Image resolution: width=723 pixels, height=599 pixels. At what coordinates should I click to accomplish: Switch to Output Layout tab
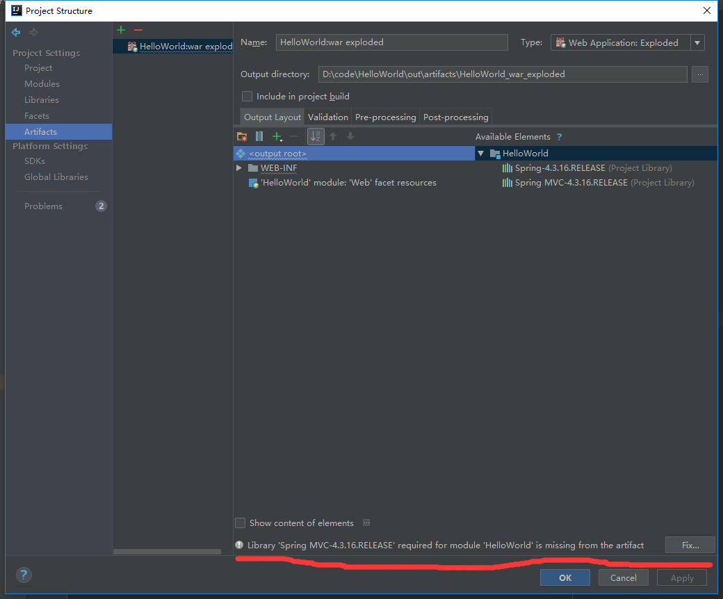point(273,117)
